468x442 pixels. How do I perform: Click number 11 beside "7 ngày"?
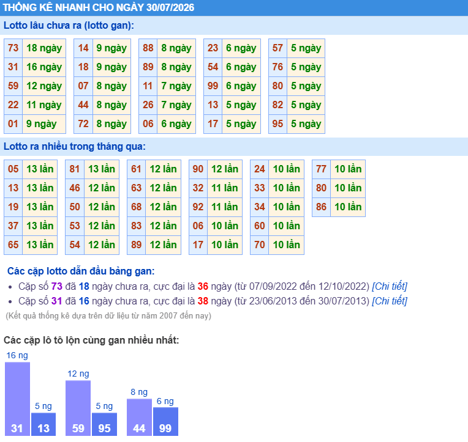click(x=148, y=86)
